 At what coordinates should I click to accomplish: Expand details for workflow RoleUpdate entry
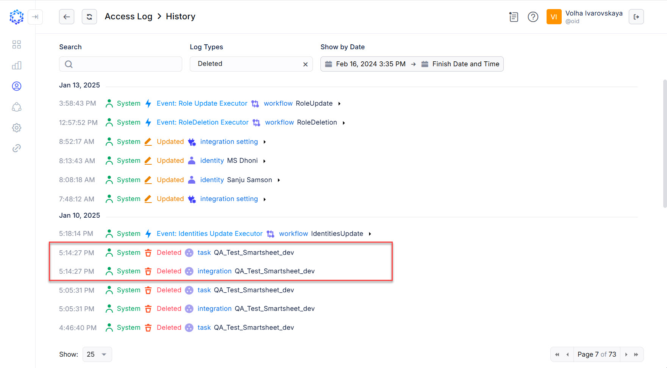[x=339, y=103]
